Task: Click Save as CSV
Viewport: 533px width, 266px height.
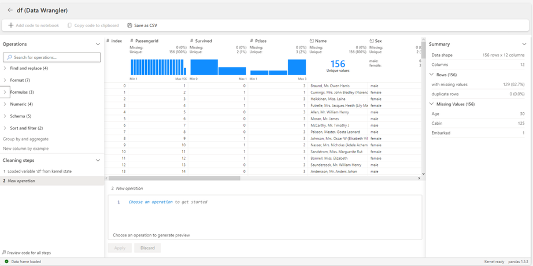Action: [142, 25]
